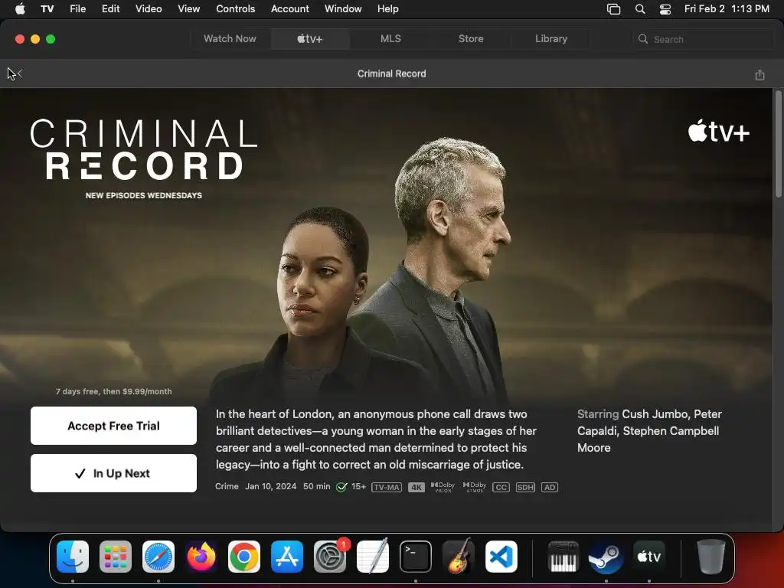Open the Store tab

[471, 38]
